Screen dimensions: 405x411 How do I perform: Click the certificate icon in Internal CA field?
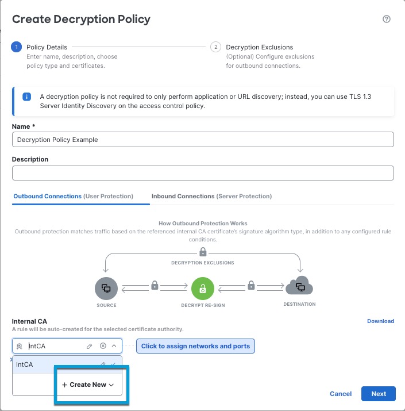(x=20, y=346)
